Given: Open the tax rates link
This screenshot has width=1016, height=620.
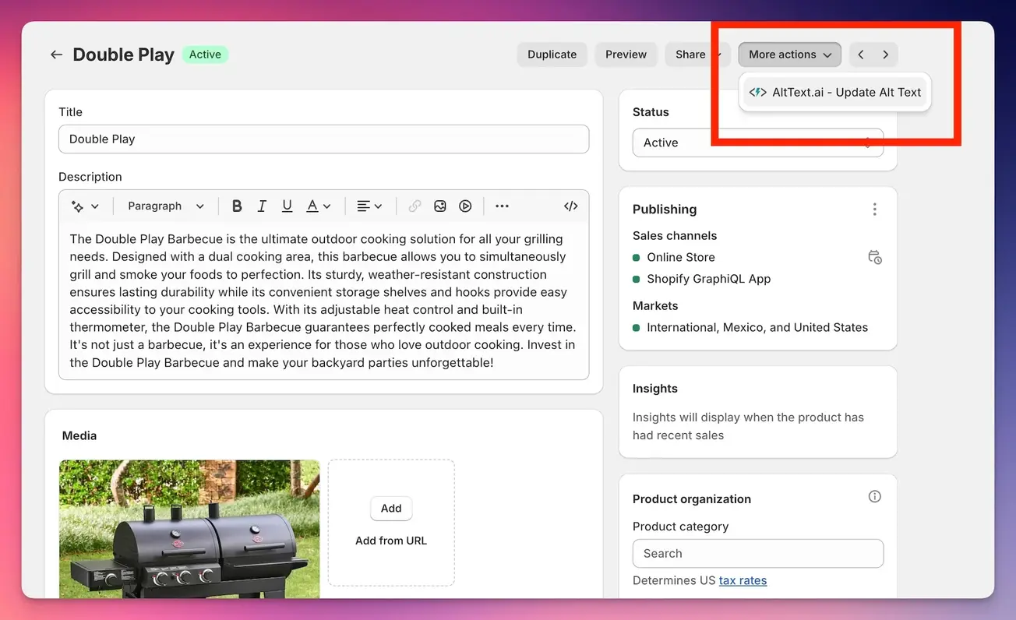Looking at the screenshot, I should click(743, 580).
